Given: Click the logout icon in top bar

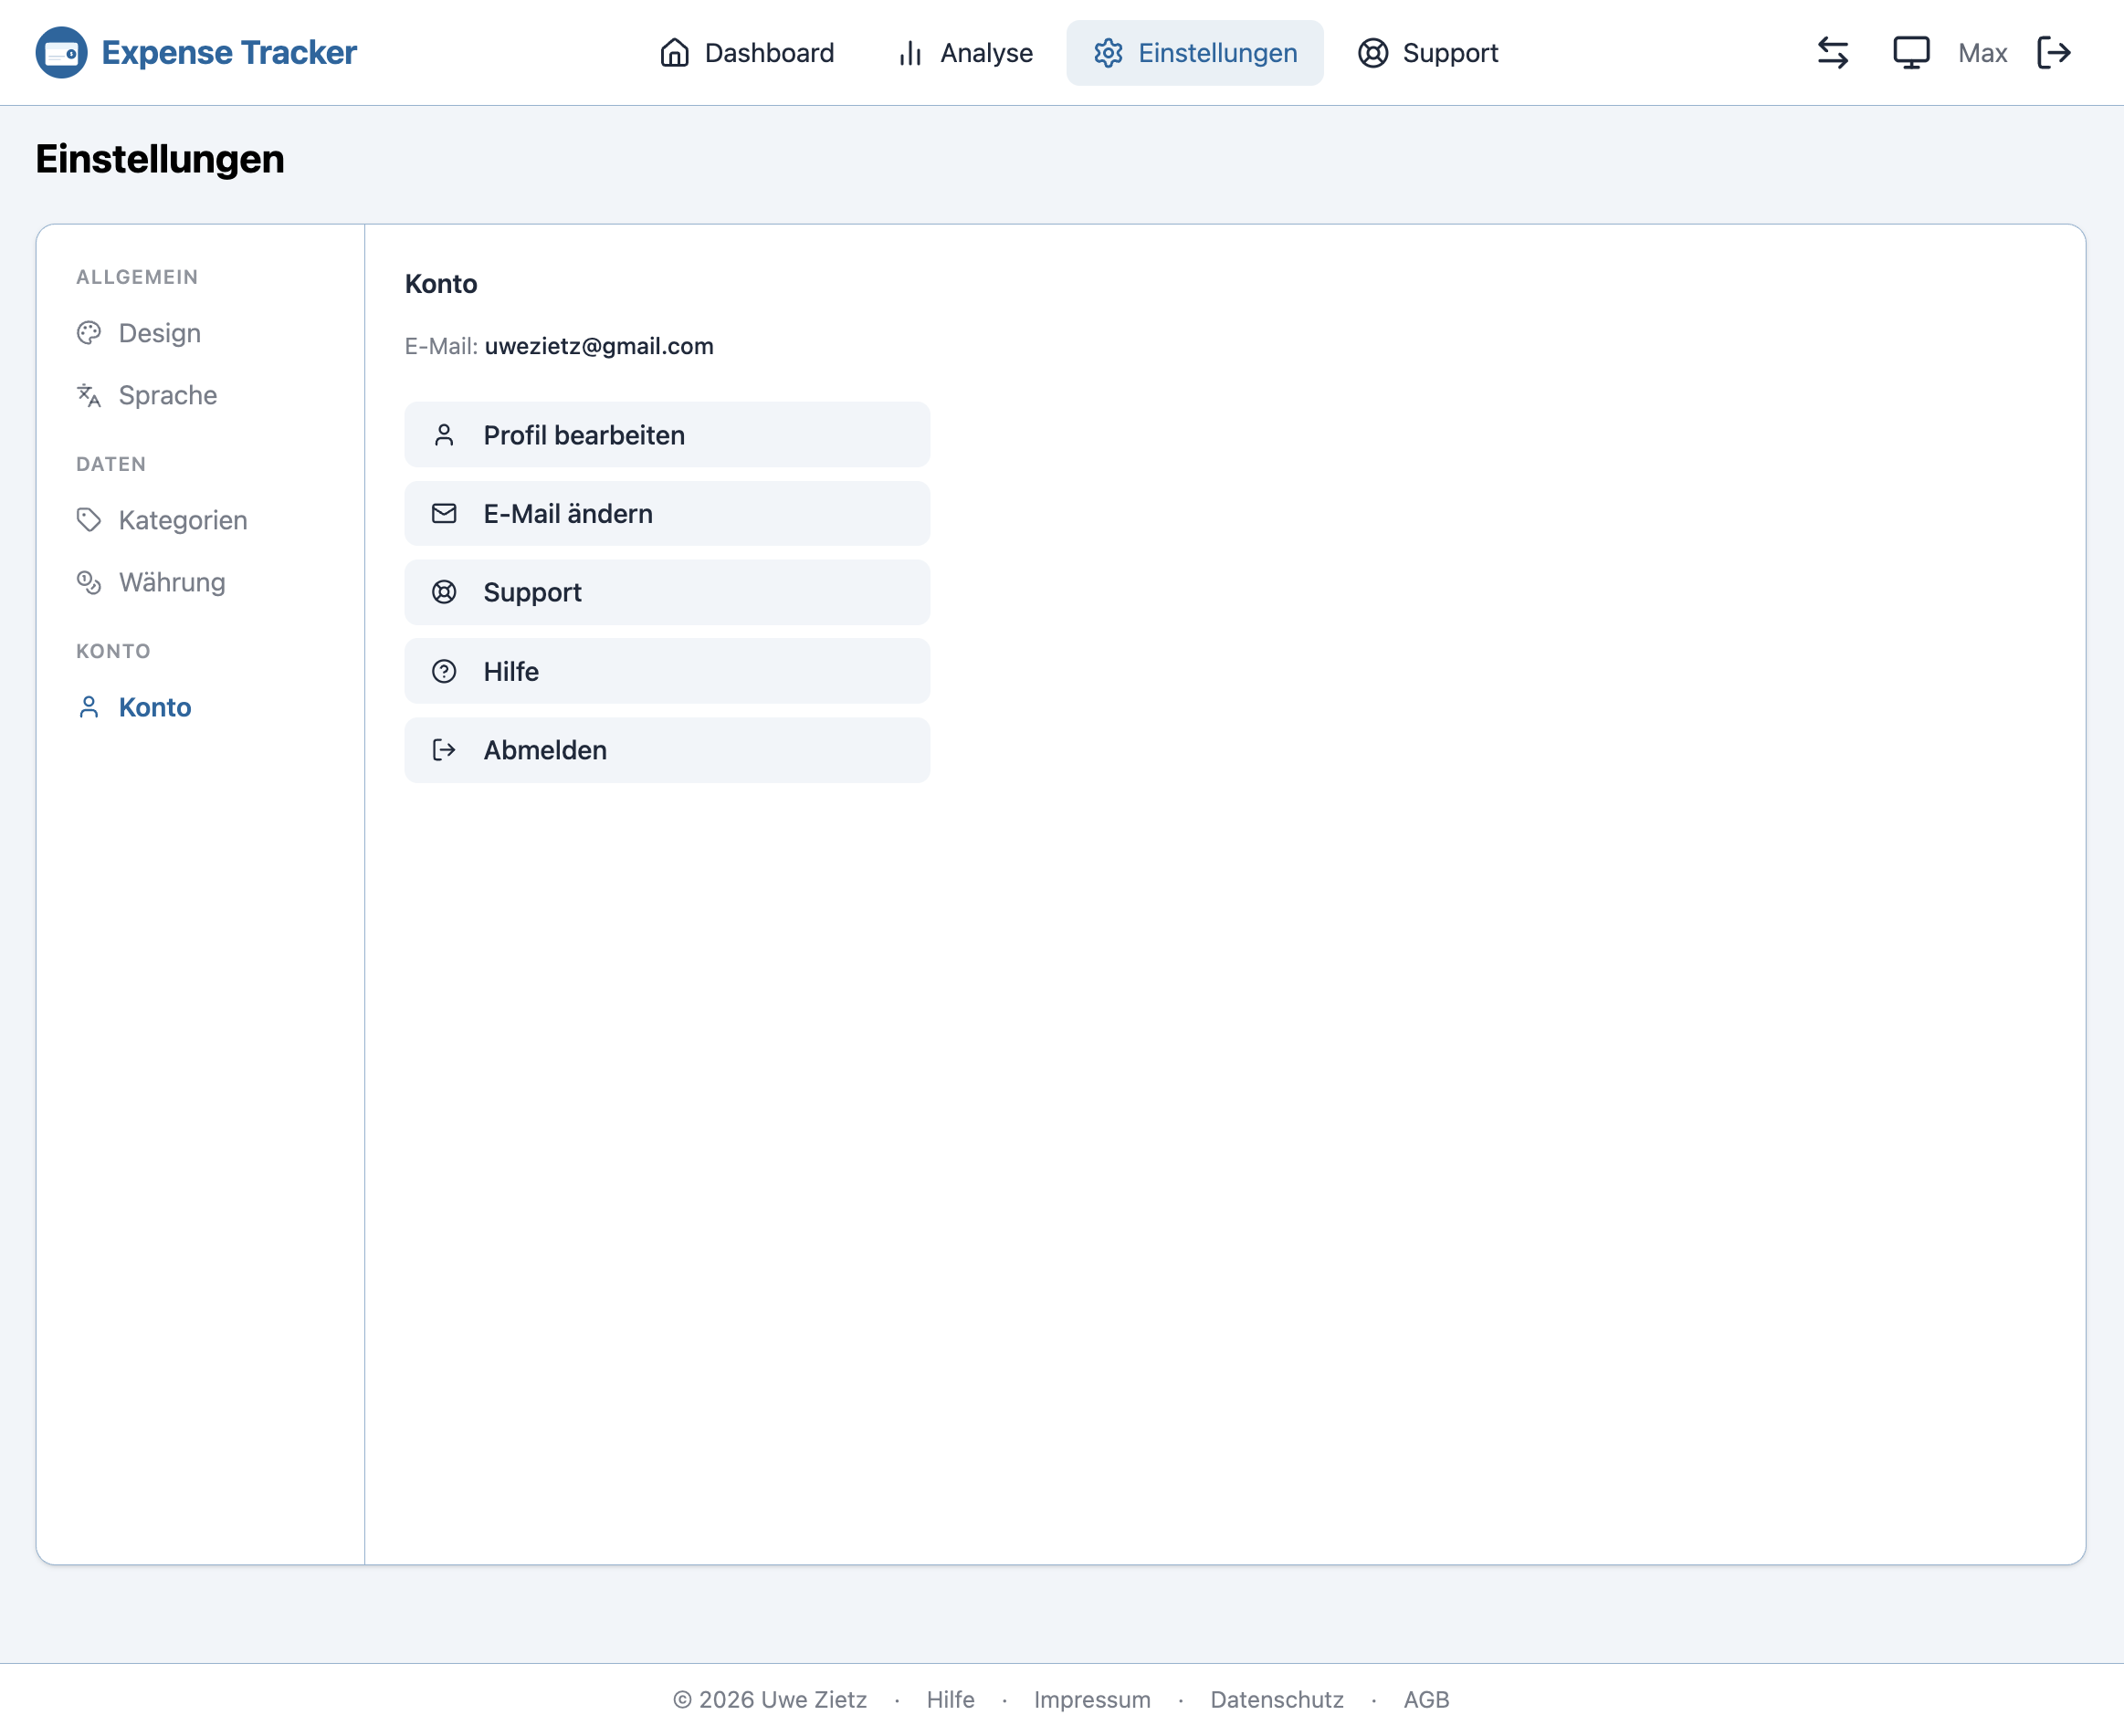Looking at the screenshot, I should click(2053, 53).
